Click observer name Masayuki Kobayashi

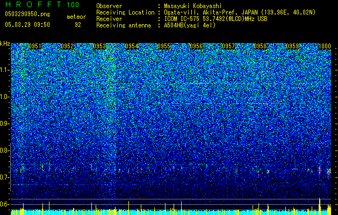coord(193,6)
